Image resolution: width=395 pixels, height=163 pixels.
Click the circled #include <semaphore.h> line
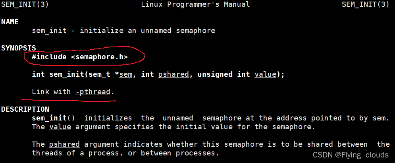coord(80,57)
